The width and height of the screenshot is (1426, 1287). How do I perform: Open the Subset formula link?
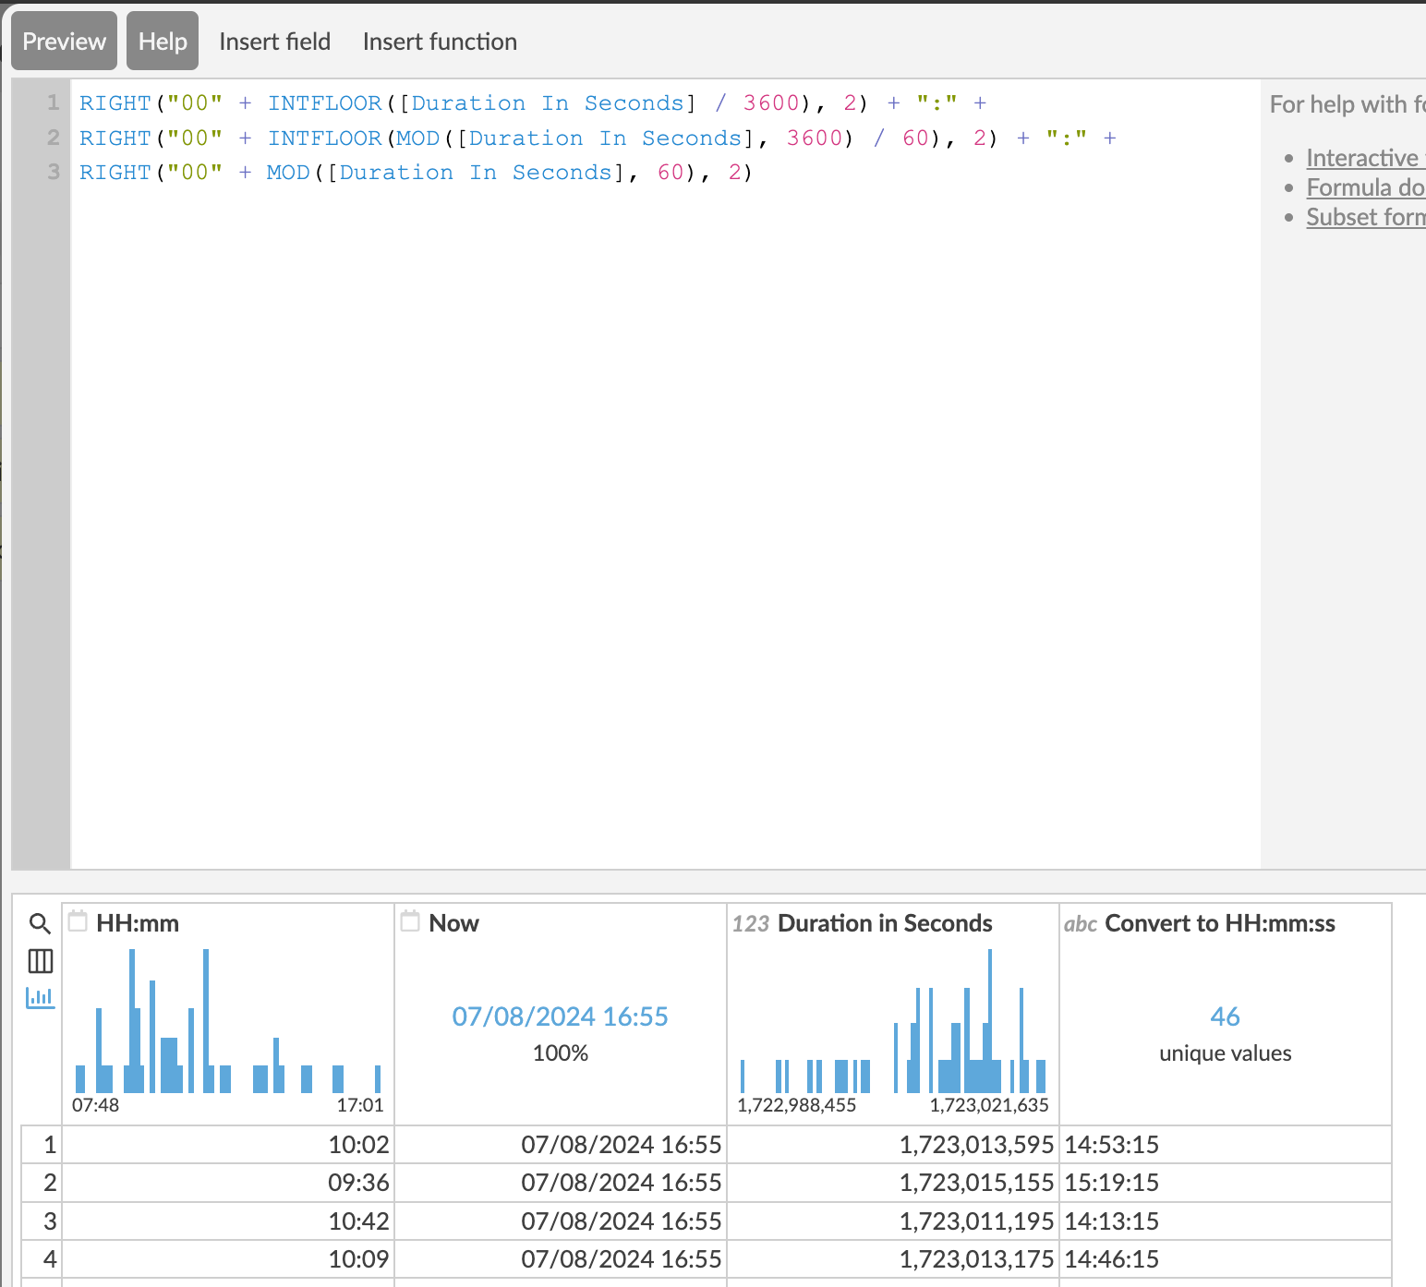point(1366,217)
